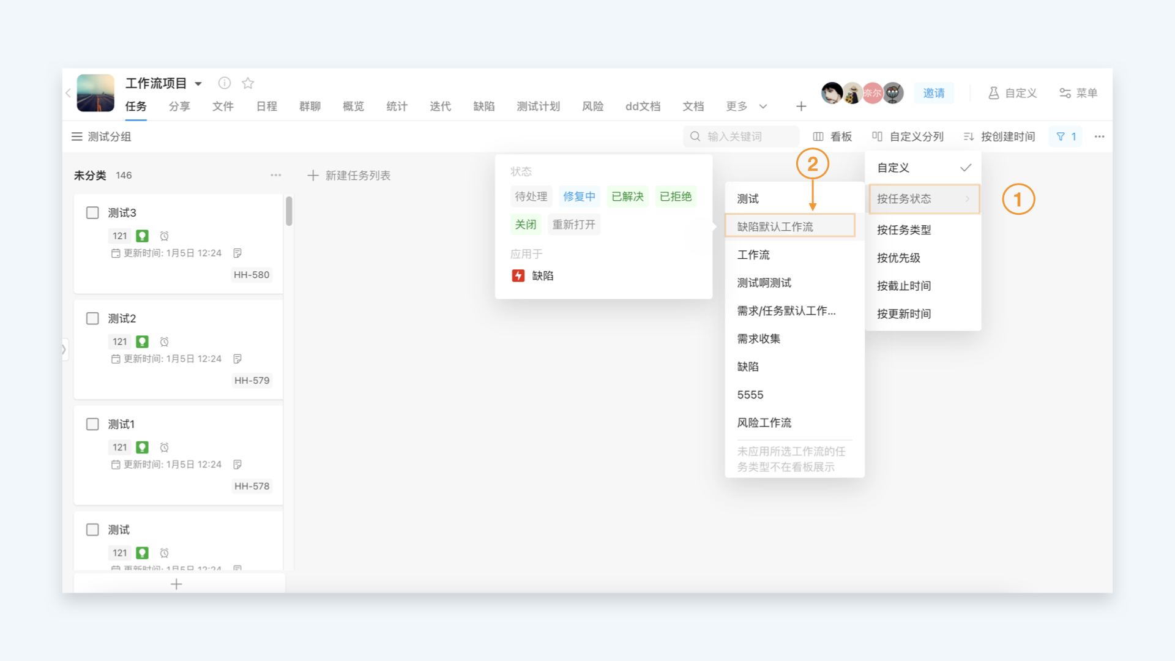Click the 测试分组 hamburger menu icon
Viewport: 1175px width, 661px height.
76,136
